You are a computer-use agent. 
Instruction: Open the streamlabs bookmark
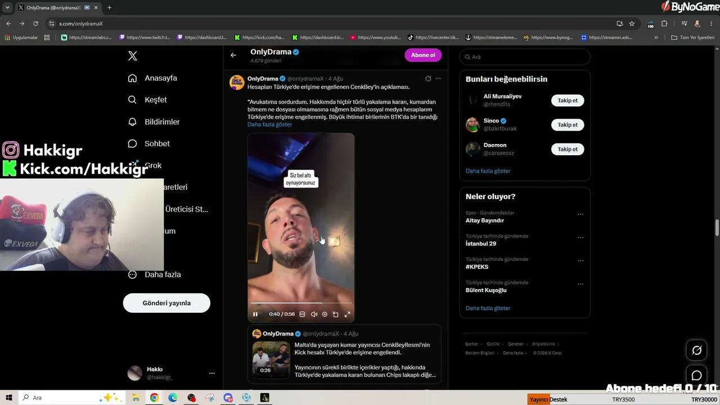click(87, 38)
